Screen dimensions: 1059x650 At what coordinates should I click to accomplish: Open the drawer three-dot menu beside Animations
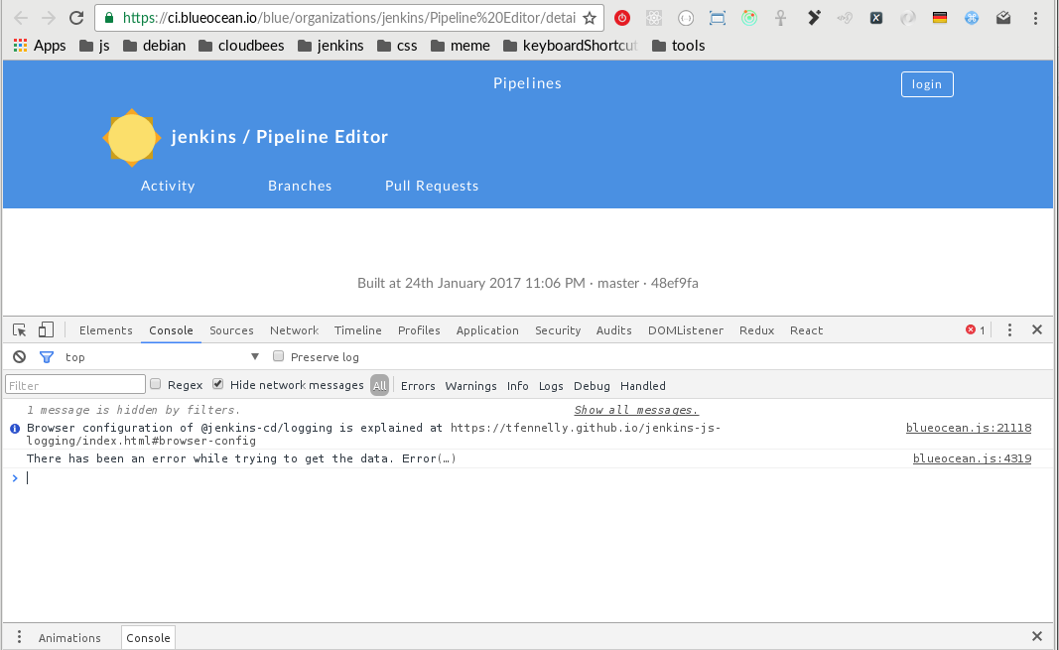pos(19,637)
